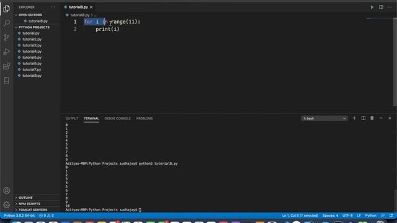Click the terminal vertical scrollbar
Image resolution: width=397 pixels, height=223 pixels.
click(395, 201)
